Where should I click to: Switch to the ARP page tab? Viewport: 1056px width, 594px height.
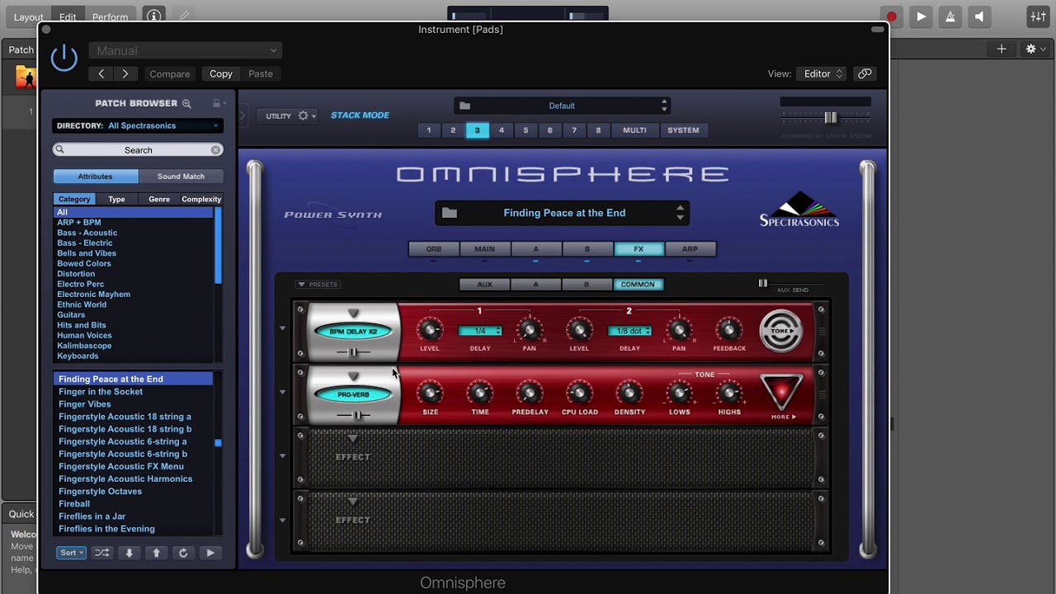click(x=690, y=249)
